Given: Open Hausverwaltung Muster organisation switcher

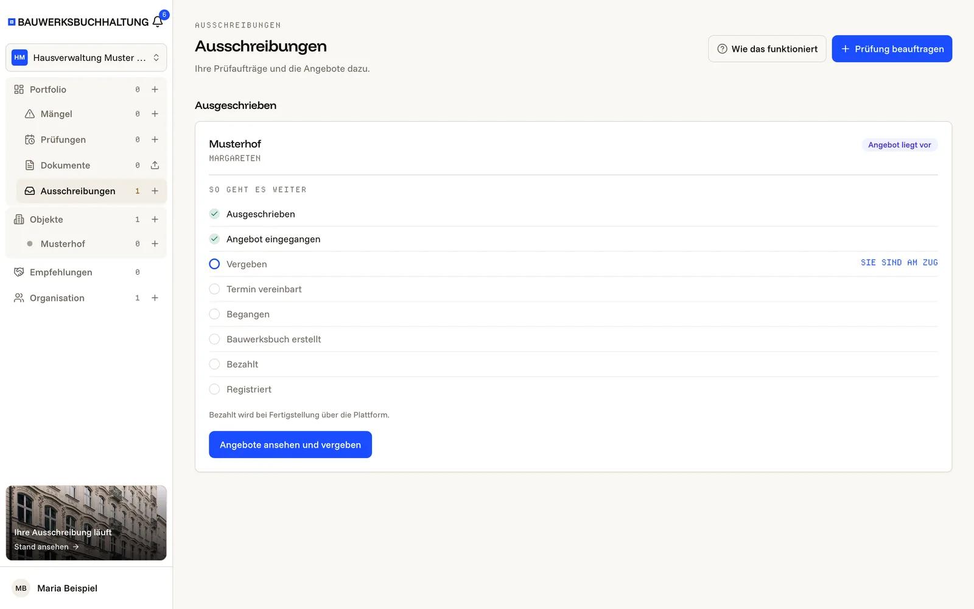Looking at the screenshot, I should click(86, 57).
